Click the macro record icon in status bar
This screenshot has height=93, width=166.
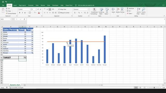(7, 88)
